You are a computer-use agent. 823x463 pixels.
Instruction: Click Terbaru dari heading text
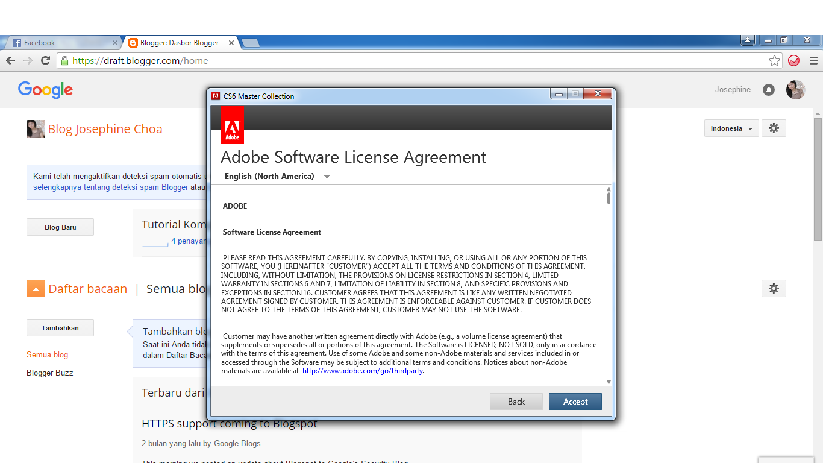point(173,392)
